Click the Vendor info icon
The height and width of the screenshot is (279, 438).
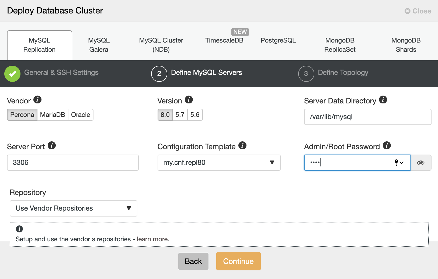click(37, 100)
